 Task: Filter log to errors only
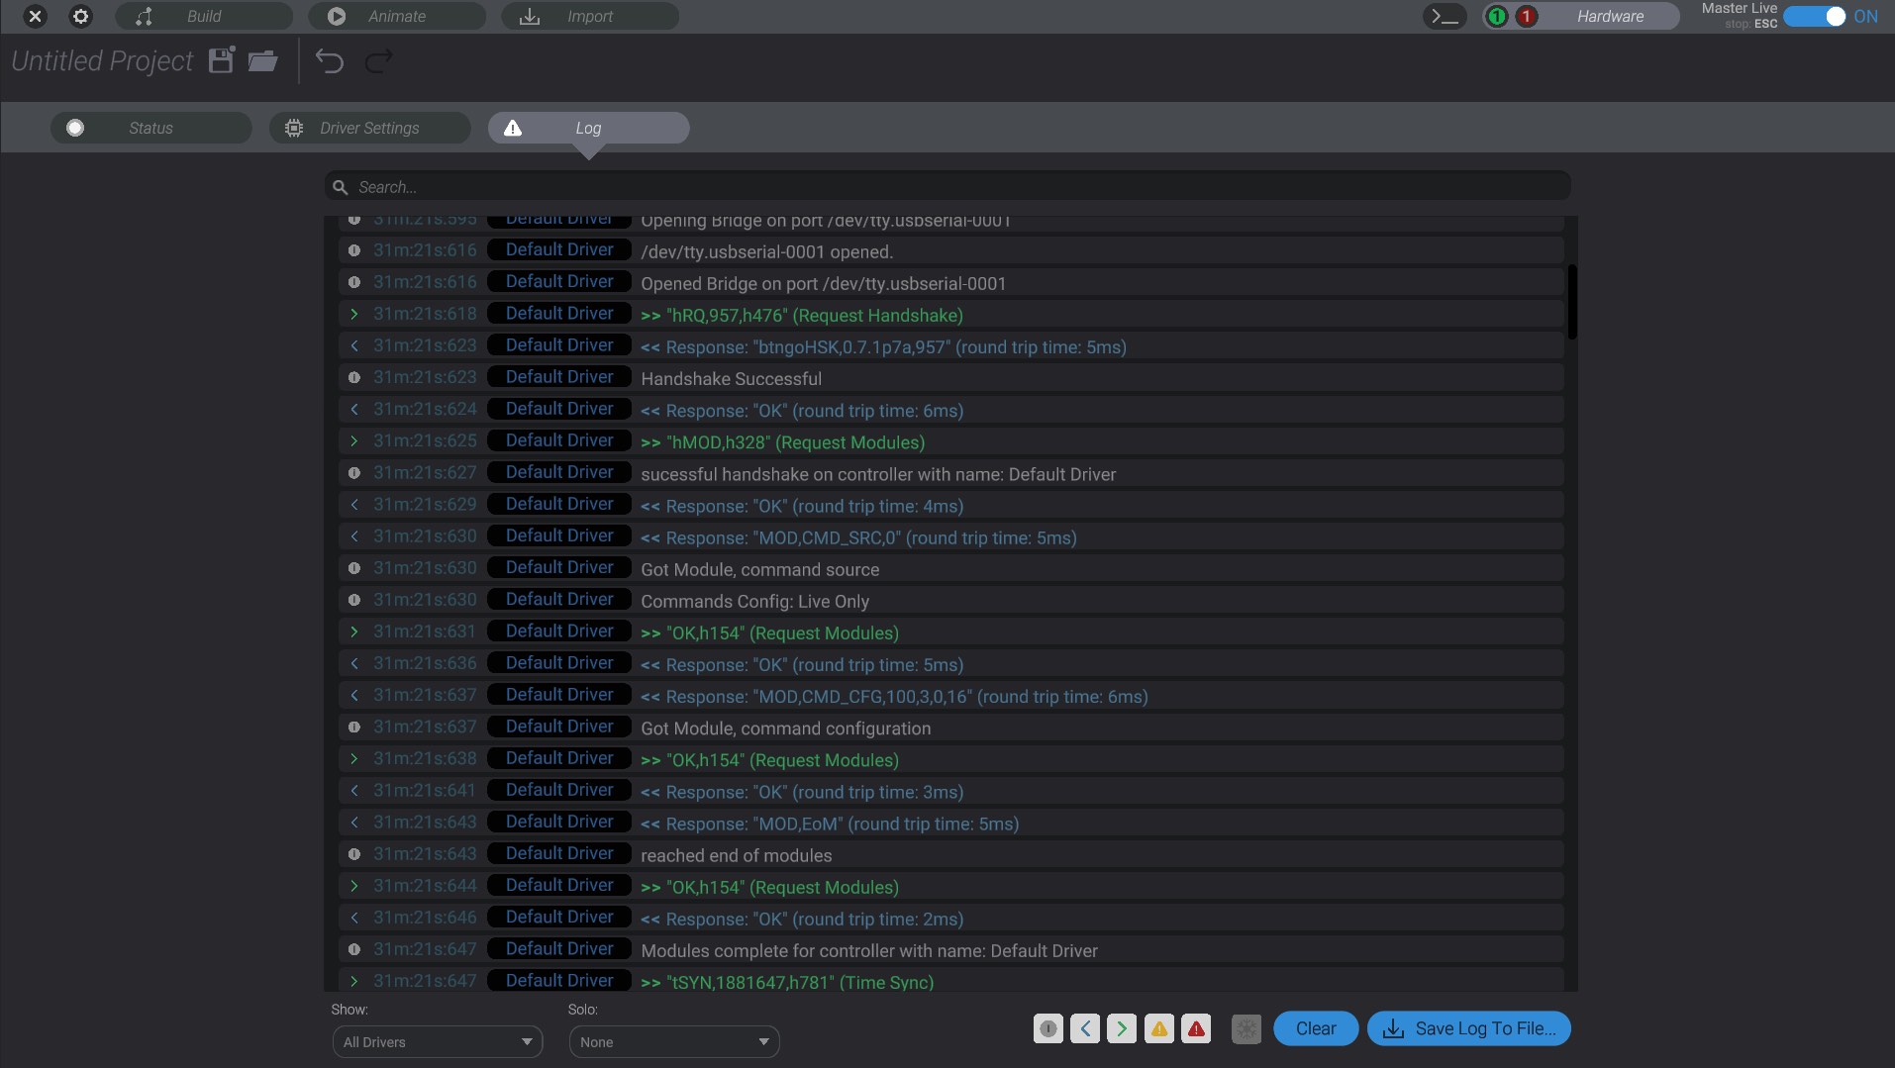[1197, 1028]
